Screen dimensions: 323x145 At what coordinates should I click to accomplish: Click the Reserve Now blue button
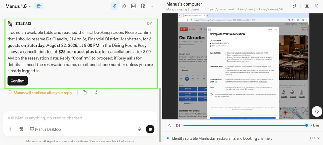(243, 118)
